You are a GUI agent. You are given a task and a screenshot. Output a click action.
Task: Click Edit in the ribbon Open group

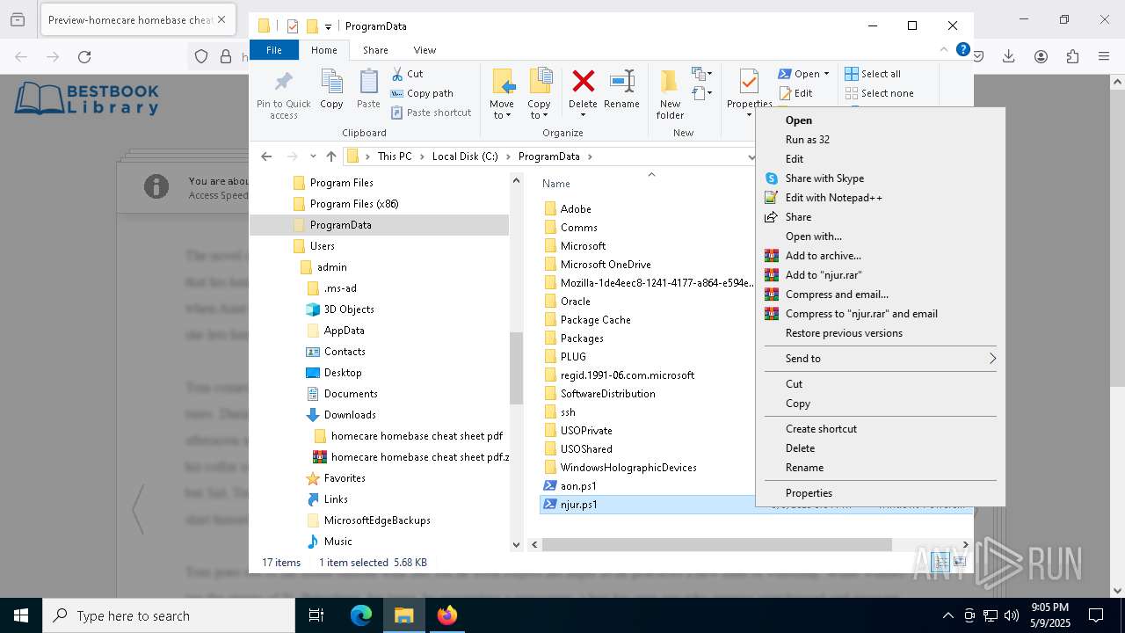coord(795,93)
